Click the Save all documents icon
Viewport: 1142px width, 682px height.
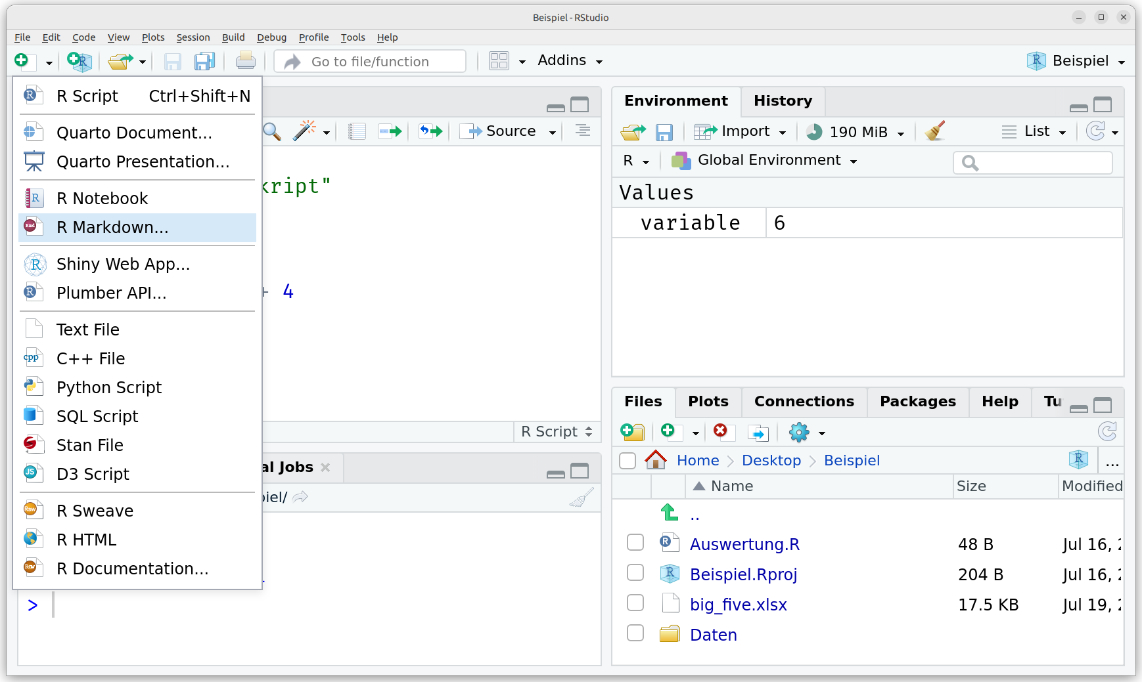pos(205,62)
